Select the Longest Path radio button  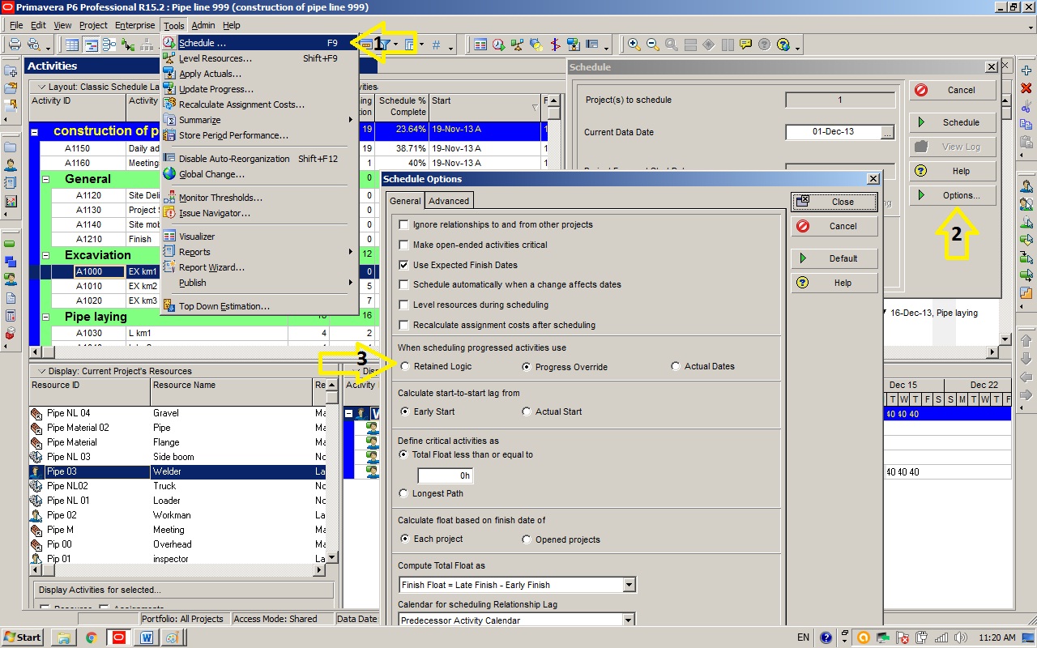(x=404, y=493)
